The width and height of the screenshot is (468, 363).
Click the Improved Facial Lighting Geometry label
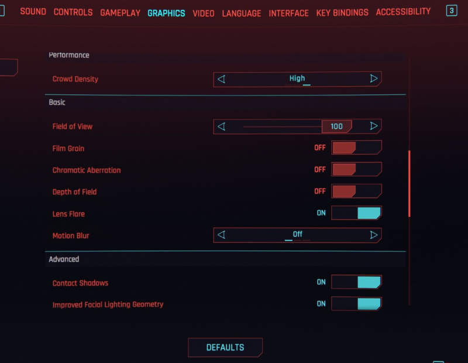108,304
